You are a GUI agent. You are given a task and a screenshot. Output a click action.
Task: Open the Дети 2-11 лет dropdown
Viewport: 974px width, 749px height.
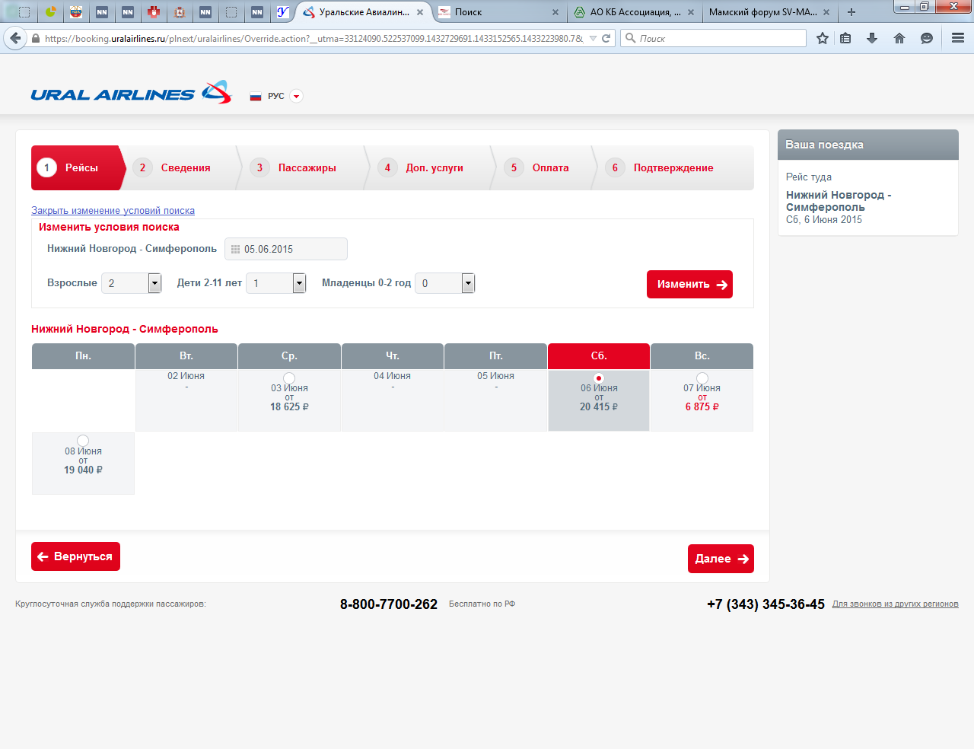299,283
